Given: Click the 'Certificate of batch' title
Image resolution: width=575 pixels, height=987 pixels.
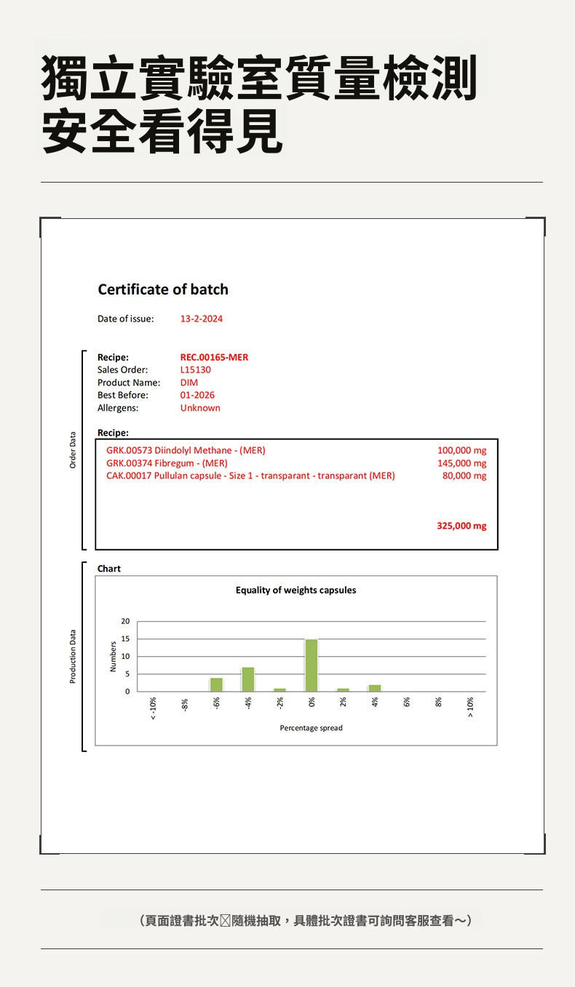Looking at the screenshot, I should (163, 289).
